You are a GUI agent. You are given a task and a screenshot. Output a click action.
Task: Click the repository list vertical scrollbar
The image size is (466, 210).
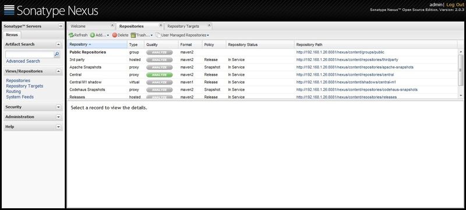click(461, 70)
